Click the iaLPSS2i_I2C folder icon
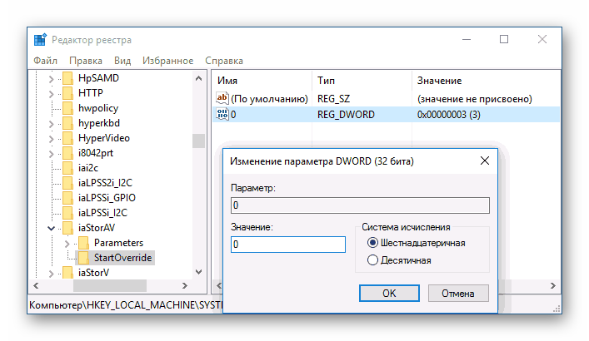 point(68,183)
